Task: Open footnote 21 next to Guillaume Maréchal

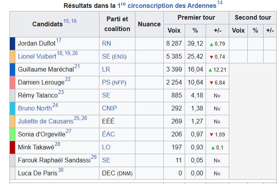Action: pos(77,66)
